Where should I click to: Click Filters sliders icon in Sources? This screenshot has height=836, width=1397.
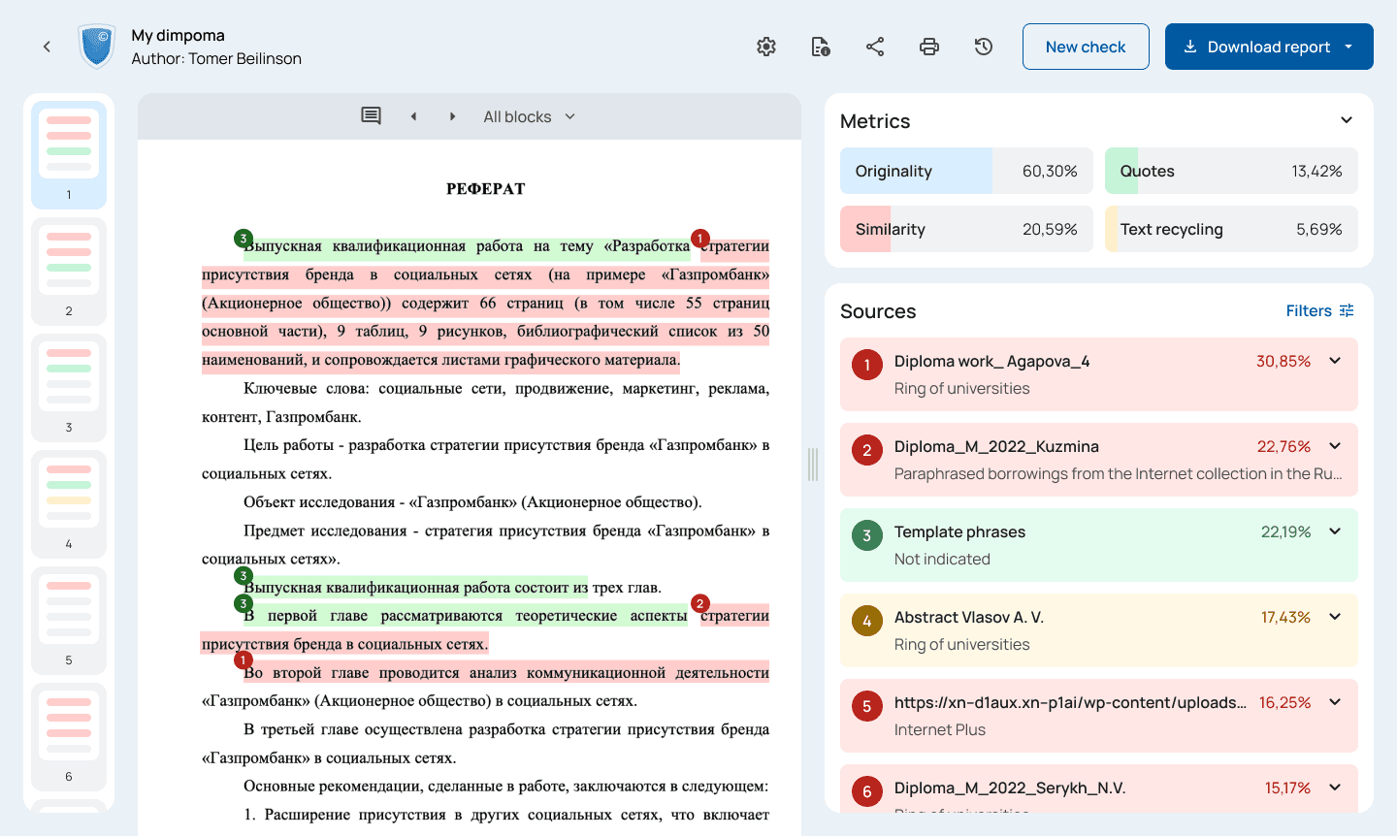tap(1347, 310)
